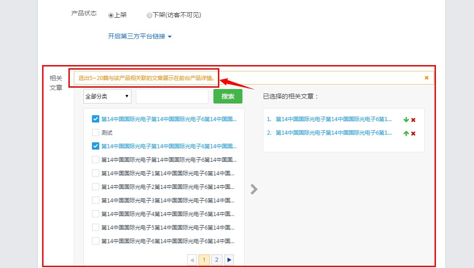Click the 搜索 search button
The image size is (474, 268).
click(x=228, y=96)
